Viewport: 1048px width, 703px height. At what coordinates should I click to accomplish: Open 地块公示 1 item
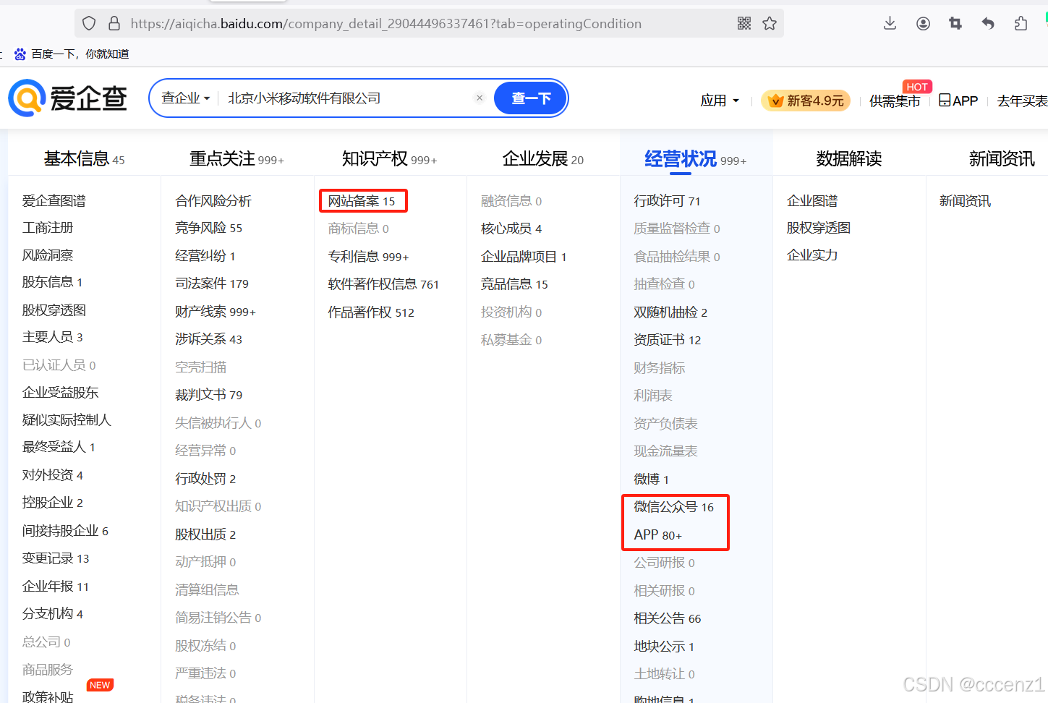tap(664, 646)
